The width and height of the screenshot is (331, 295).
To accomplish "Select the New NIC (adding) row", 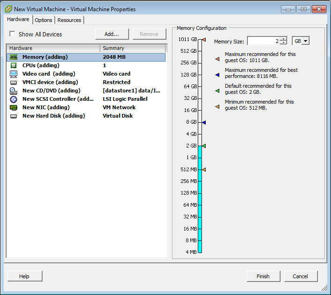I will pyautogui.click(x=86, y=108).
